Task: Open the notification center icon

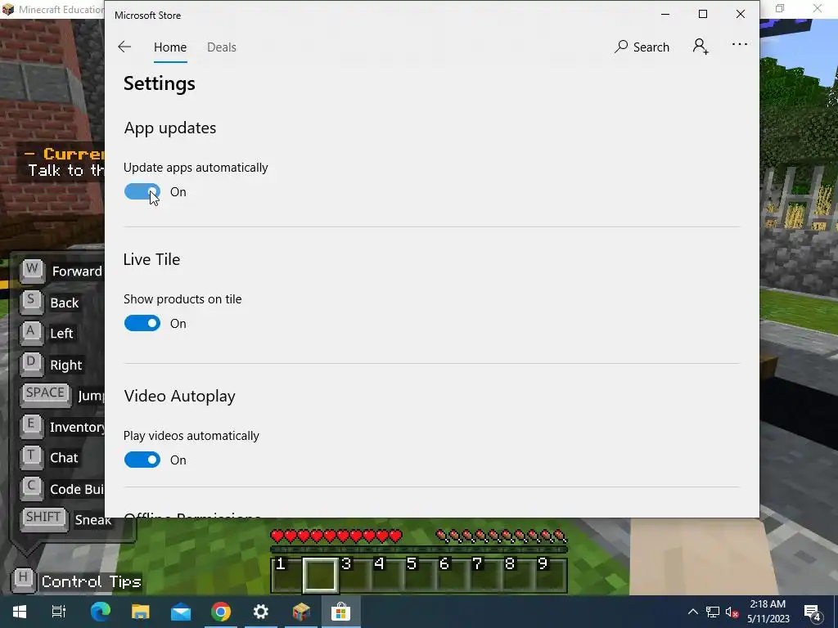Action: click(x=813, y=612)
